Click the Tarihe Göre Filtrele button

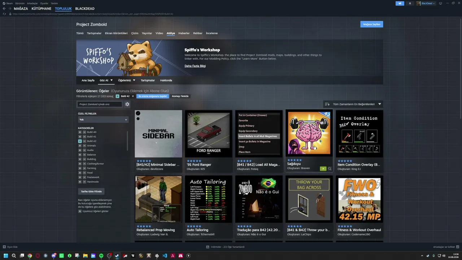pyautogui.click(x=91, y=191)
